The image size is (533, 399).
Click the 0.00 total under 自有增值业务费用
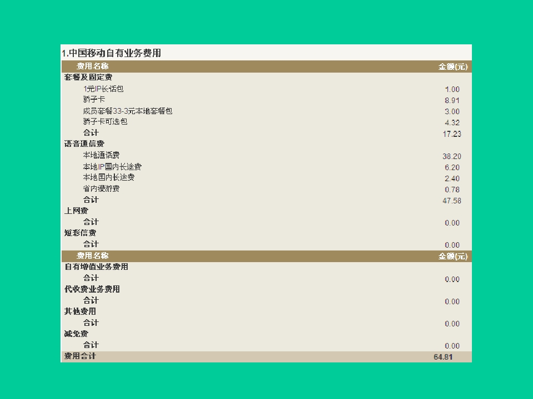[x=452, y=279]
